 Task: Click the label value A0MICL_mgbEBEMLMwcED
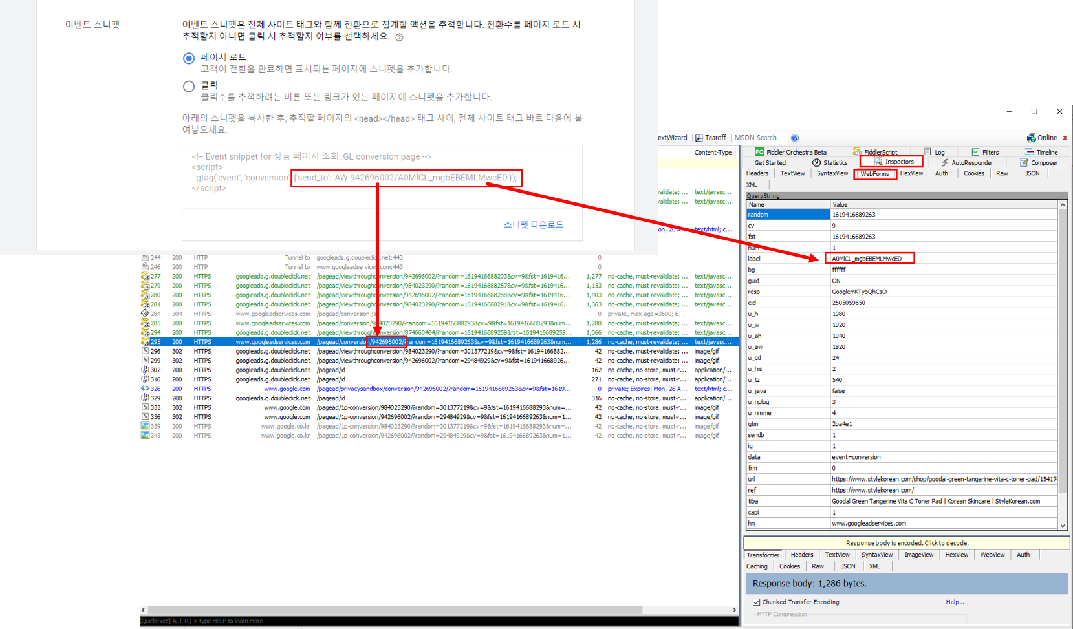pos(867,259)
